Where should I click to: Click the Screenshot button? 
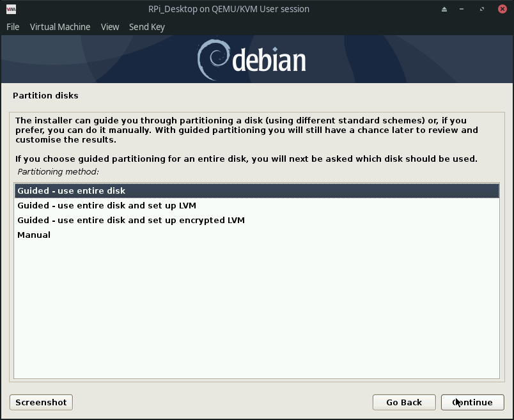(41, 402)
